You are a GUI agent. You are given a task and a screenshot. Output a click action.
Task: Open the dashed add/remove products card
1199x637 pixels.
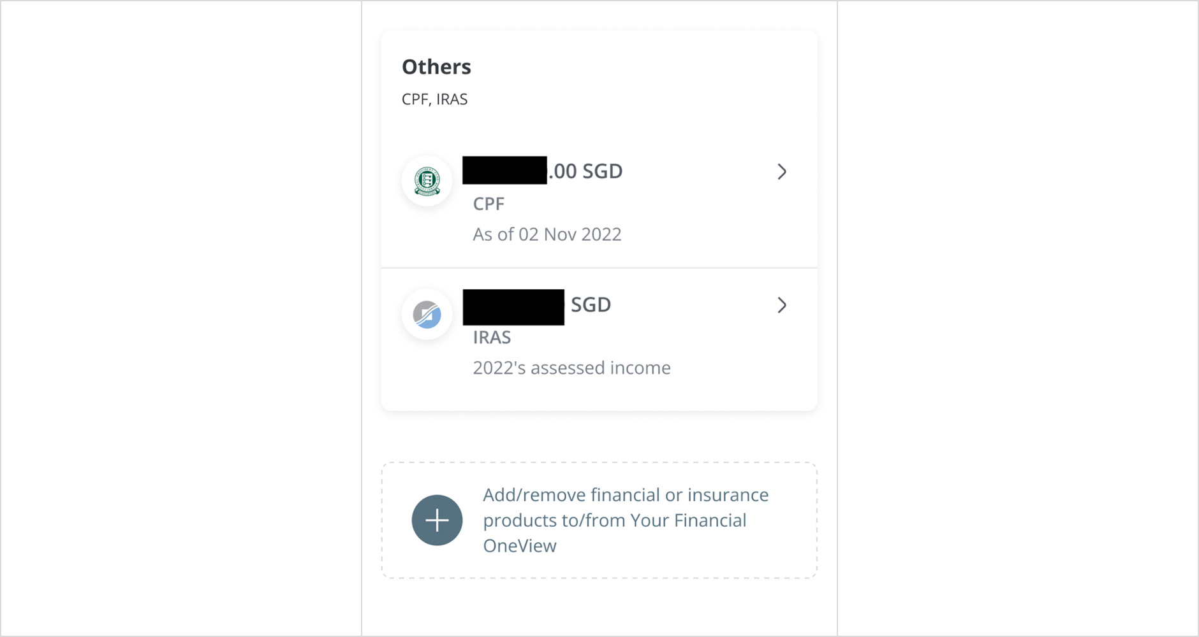click(x=599, y=520)
